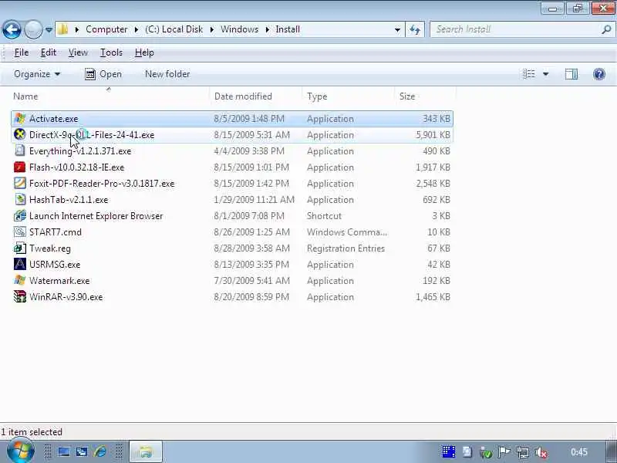Click the Change your view icon
The width and height of the screenshot is (617, 463).
click(x=529, y=73)
